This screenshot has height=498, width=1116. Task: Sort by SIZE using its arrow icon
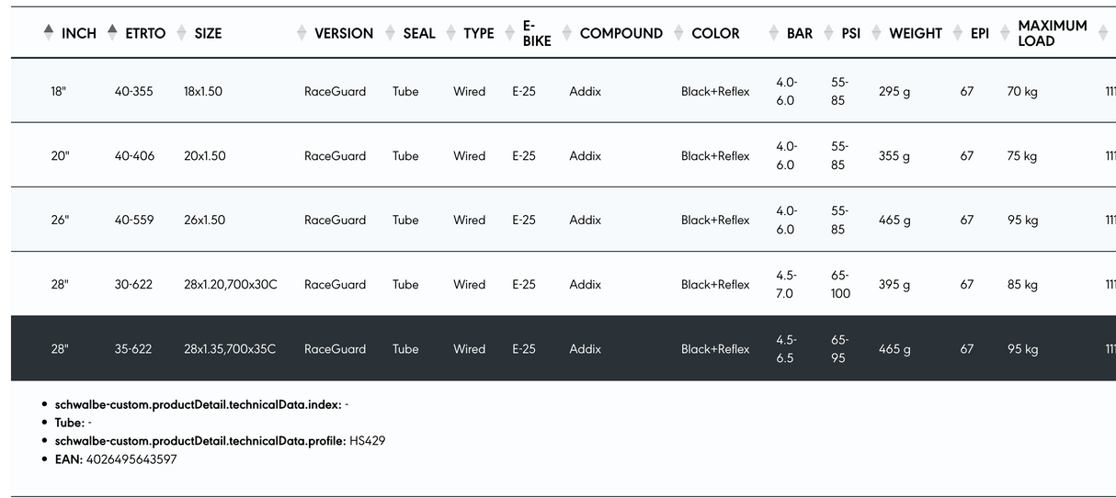(181, 32)
